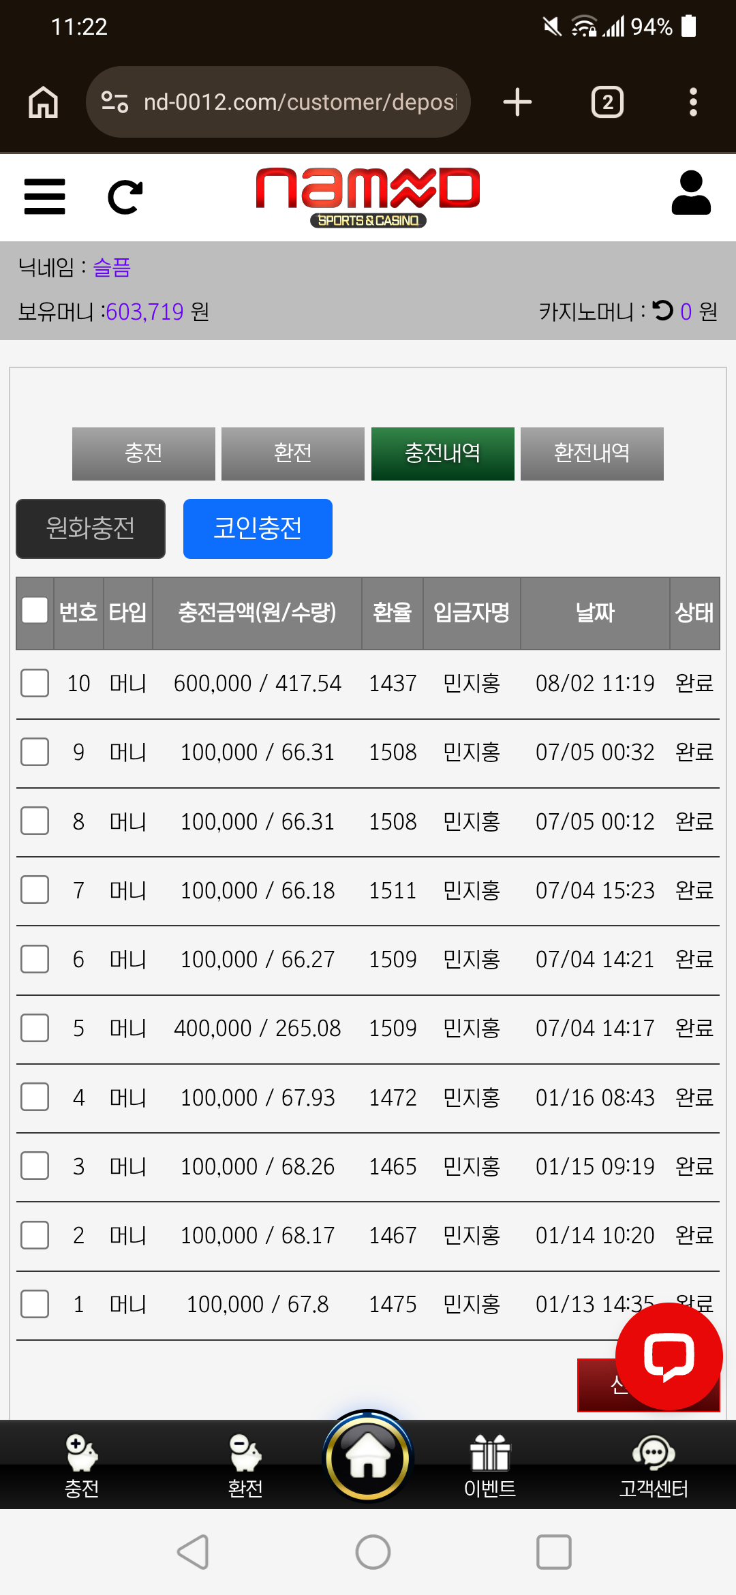Open the red live chat bubble

[x=669, y=1356]
